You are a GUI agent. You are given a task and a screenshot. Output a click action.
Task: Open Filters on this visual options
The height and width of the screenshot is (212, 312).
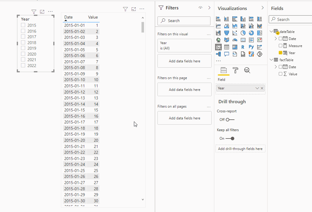point(208,35)
